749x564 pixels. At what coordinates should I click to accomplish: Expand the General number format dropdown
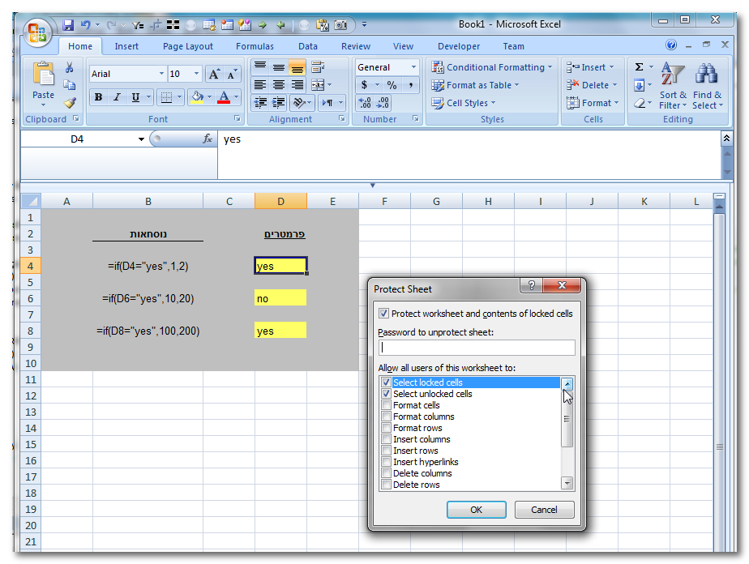coord(413,67)
